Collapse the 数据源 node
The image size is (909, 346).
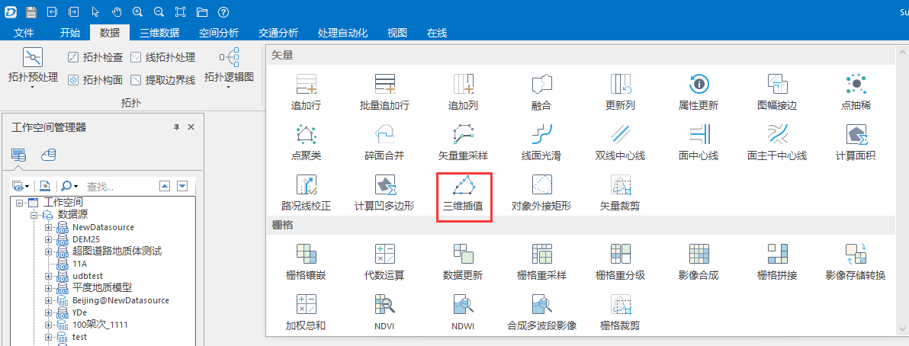click(34, 215)
